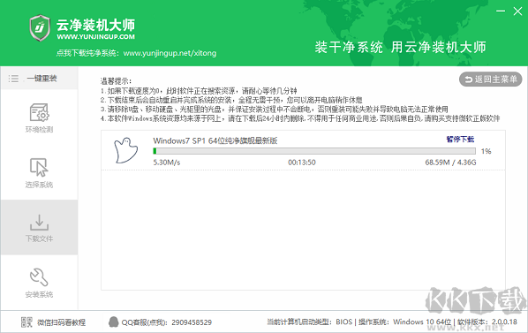This screenshot has height=333, width=528.
Task: Click the ghost system image icon
Action: 125,150
